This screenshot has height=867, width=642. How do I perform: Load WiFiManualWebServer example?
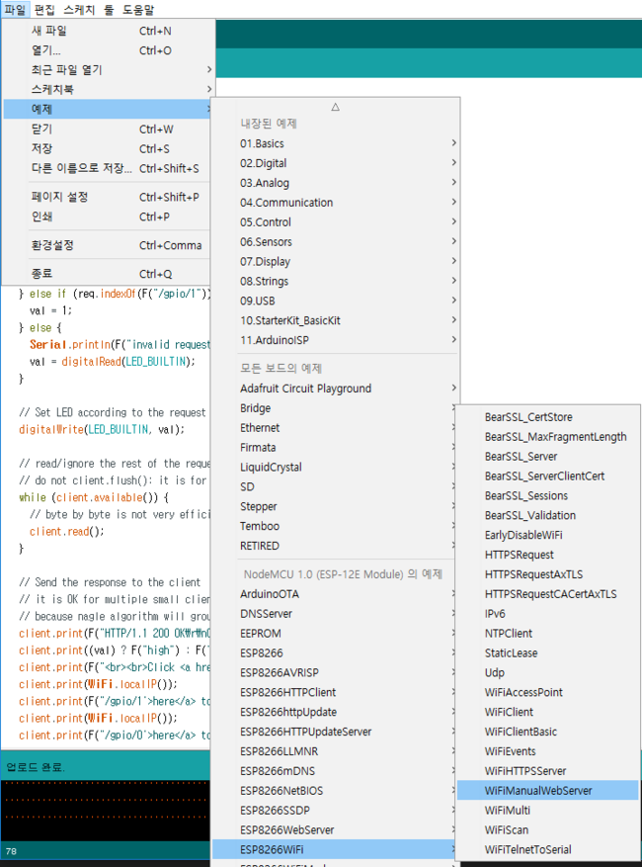click(x=547, y=791)
